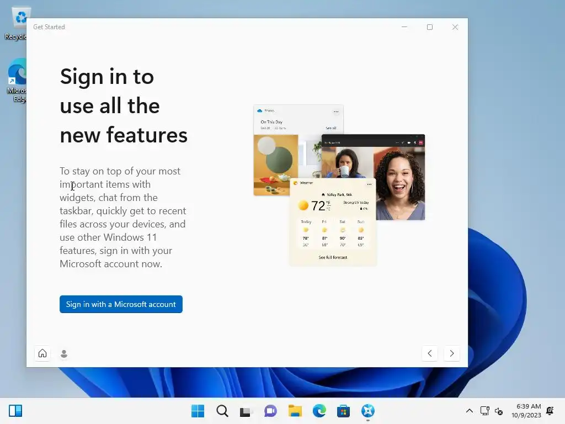Open the clock showing 6:39 AM
This screenshot has height=424, width=565.
coord(526,411)
